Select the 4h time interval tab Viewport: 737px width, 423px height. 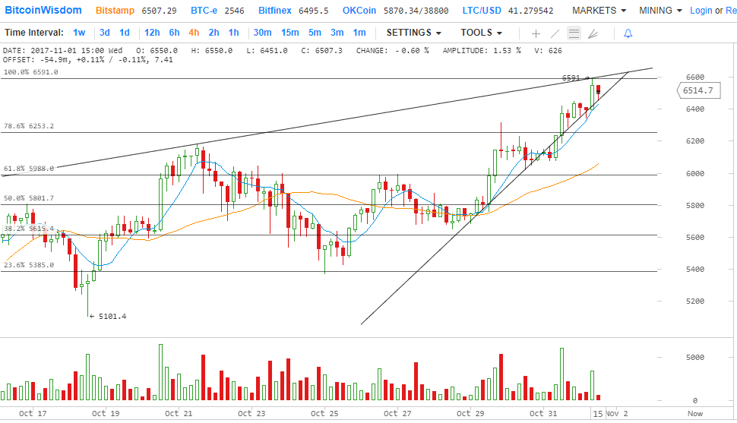tap(194, 33)
